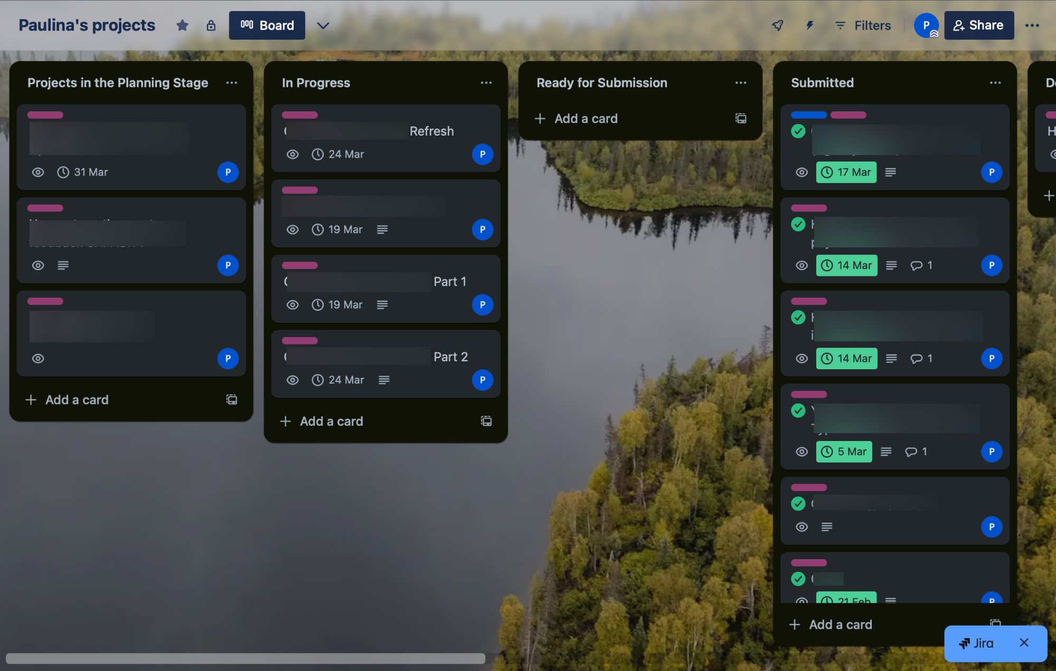Click the board visibility lock icon
Viewport: 1056px width, 671px height.
coord(211,25)
